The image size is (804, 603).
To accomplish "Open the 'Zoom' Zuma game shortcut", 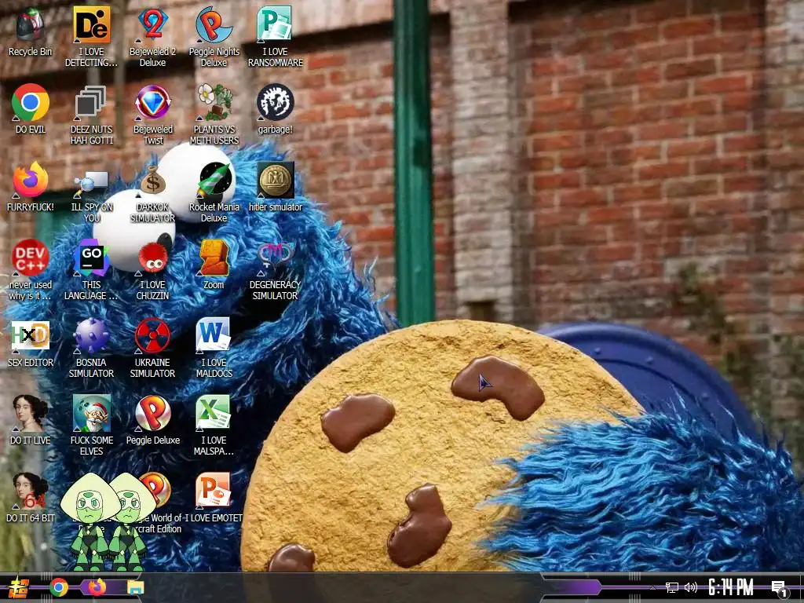I will (x=214, y=265).
